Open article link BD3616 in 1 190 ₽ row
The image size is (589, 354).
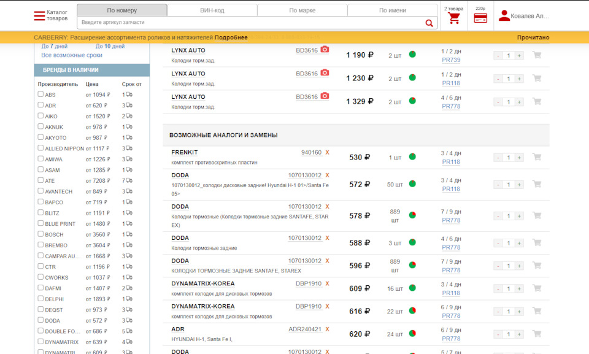pyautogui.click(x=307, y=50)
